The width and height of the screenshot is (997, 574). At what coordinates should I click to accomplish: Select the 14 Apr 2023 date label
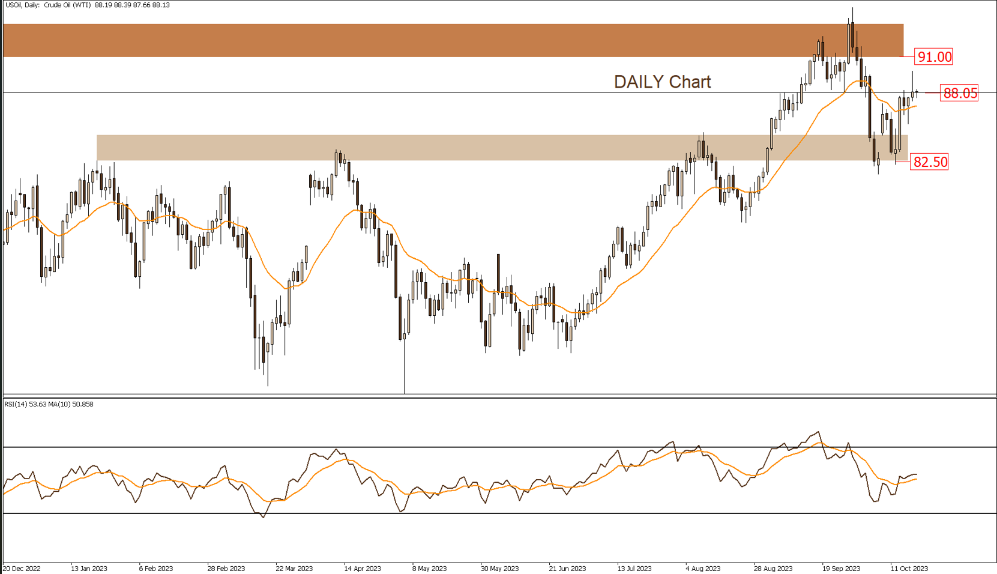point(363,568)
